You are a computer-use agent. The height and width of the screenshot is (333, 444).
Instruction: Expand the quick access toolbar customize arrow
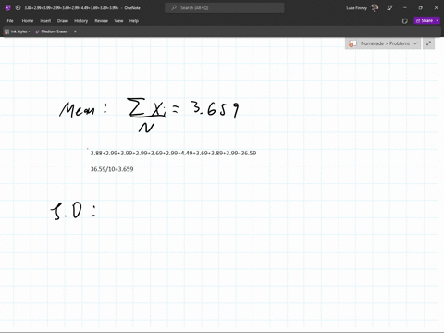pyautogui.click(x=75, y=31)
